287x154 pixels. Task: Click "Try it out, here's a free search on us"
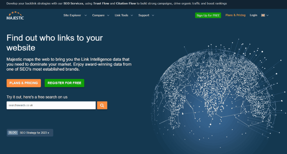(37, 97)
